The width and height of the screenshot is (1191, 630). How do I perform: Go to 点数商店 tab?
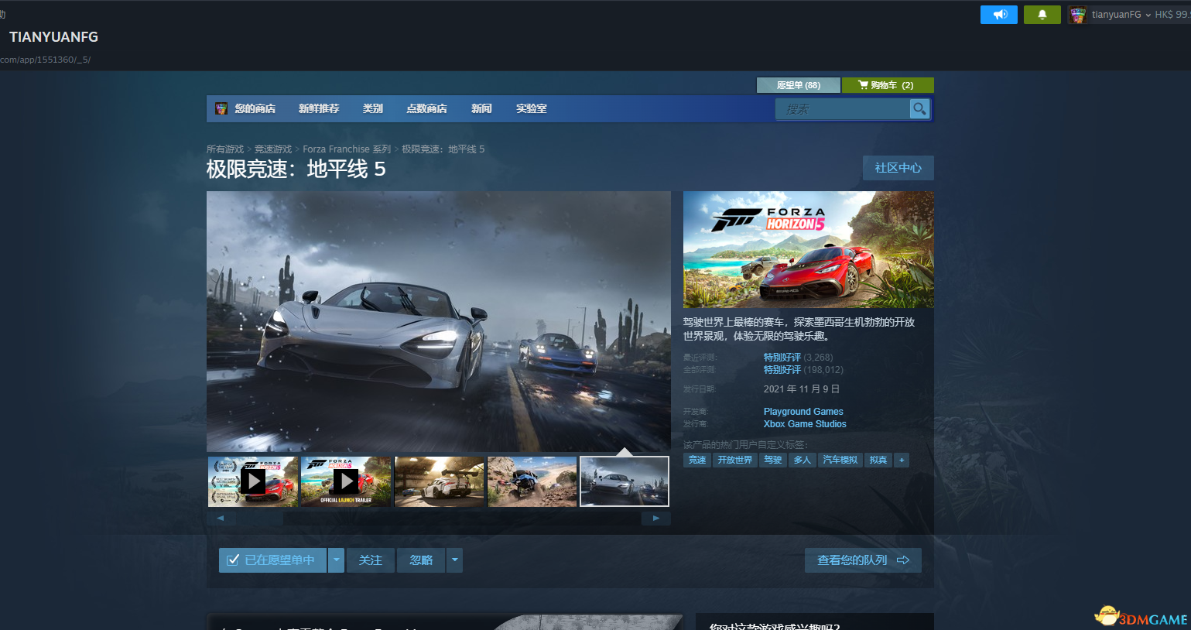pyautogui.click(x=426, y=108)
